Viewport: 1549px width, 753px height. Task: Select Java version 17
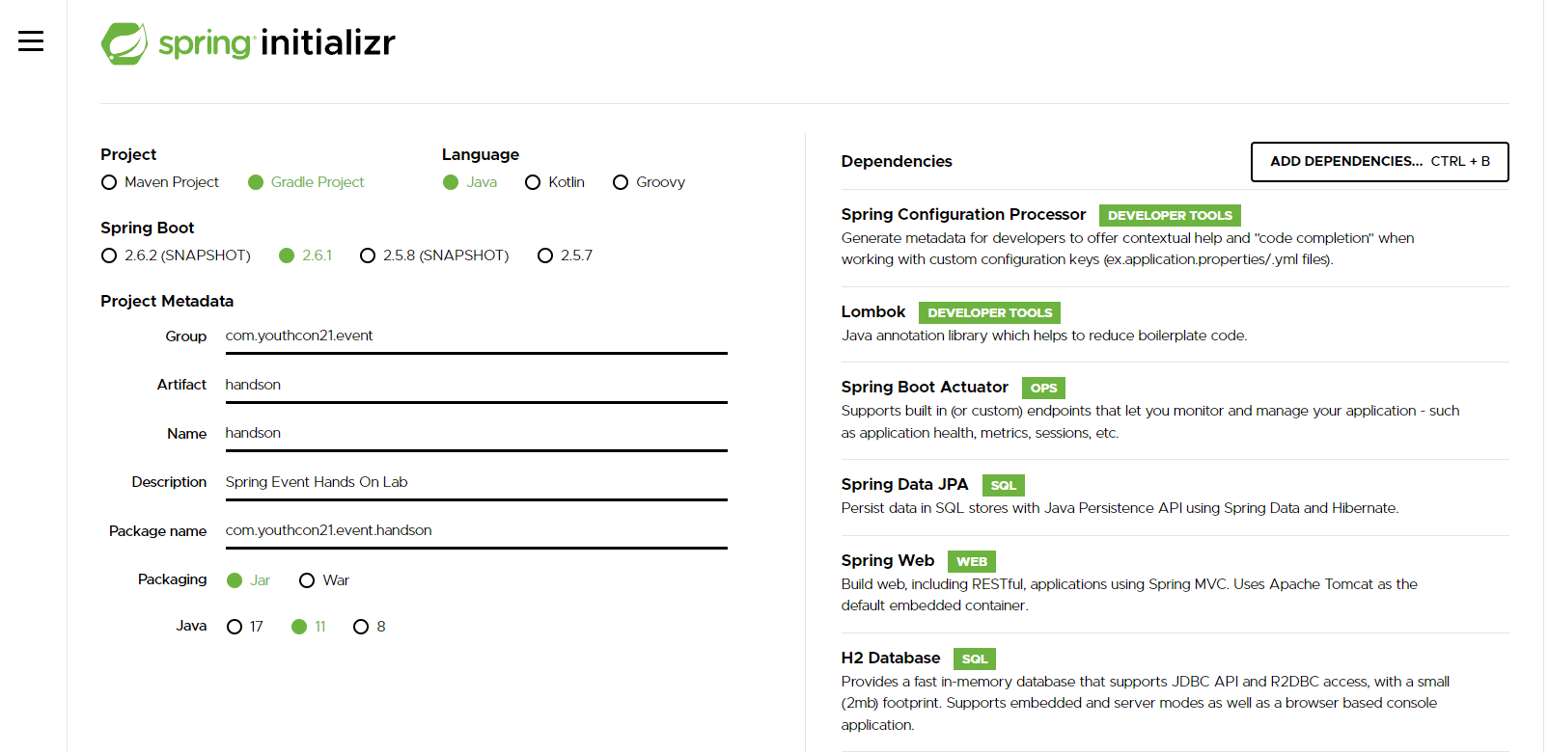click(235, 627)
